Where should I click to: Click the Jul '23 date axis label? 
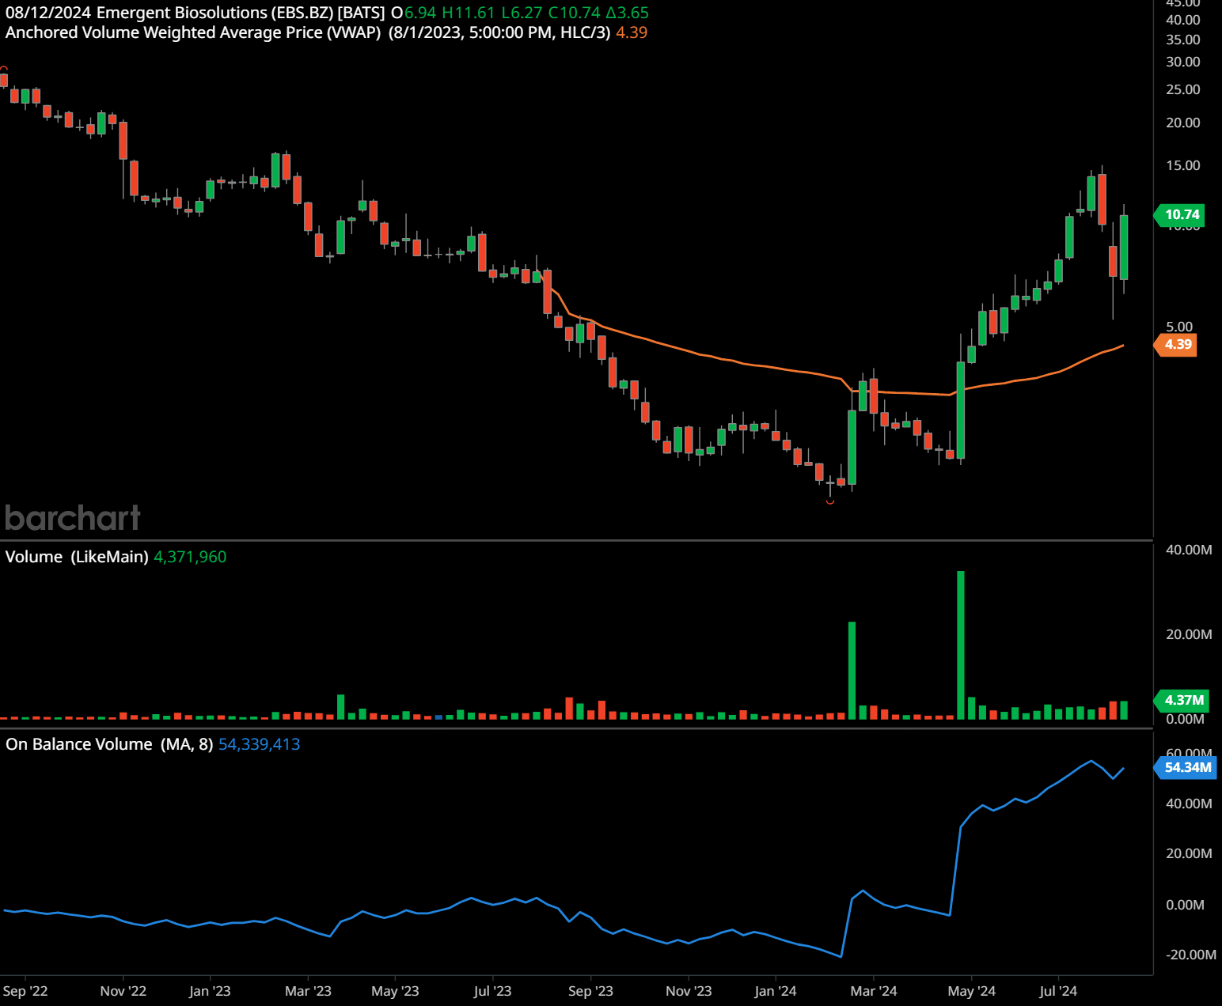492,991
